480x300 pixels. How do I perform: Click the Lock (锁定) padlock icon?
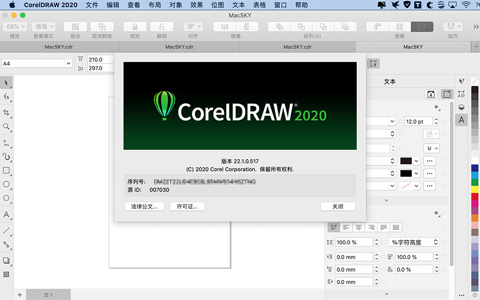click(135, 26)
